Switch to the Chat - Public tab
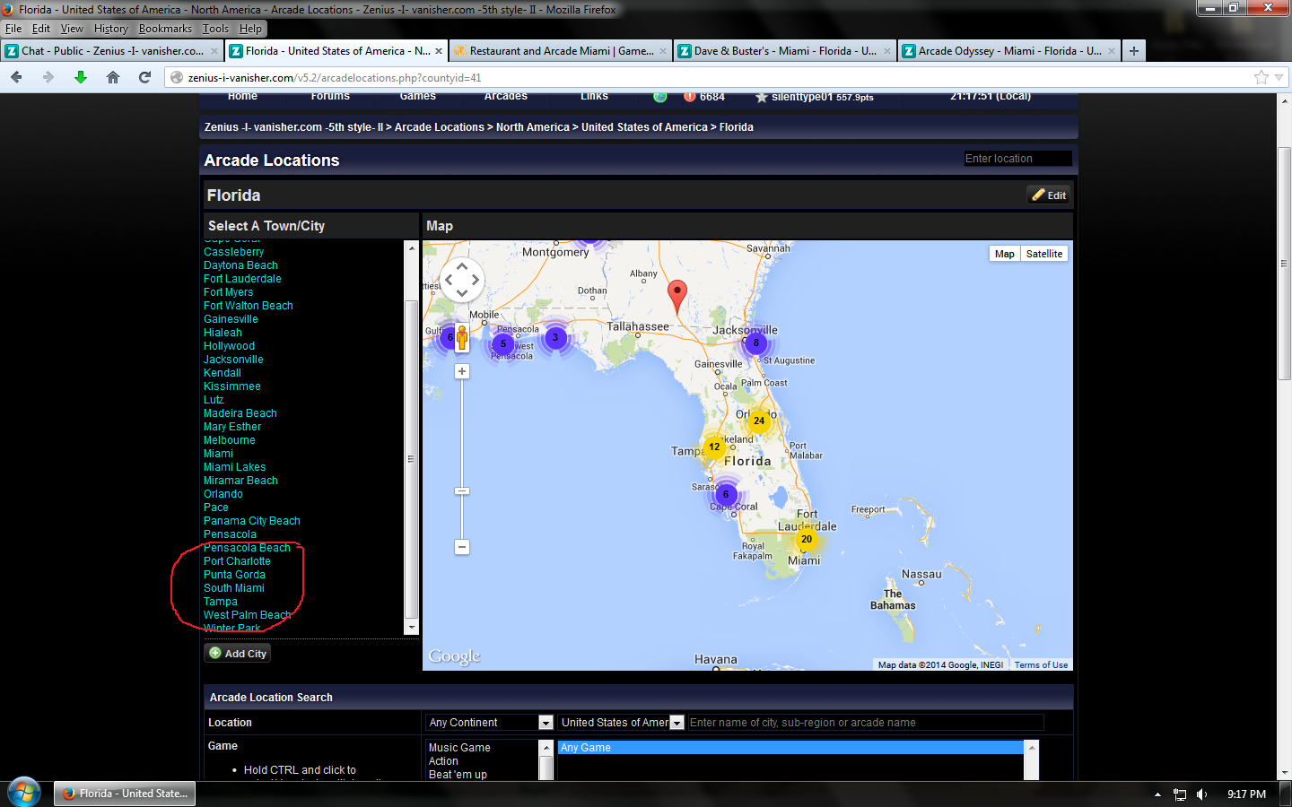The image size is (1292, 807). pyautogui.click(x=112, y=51)
